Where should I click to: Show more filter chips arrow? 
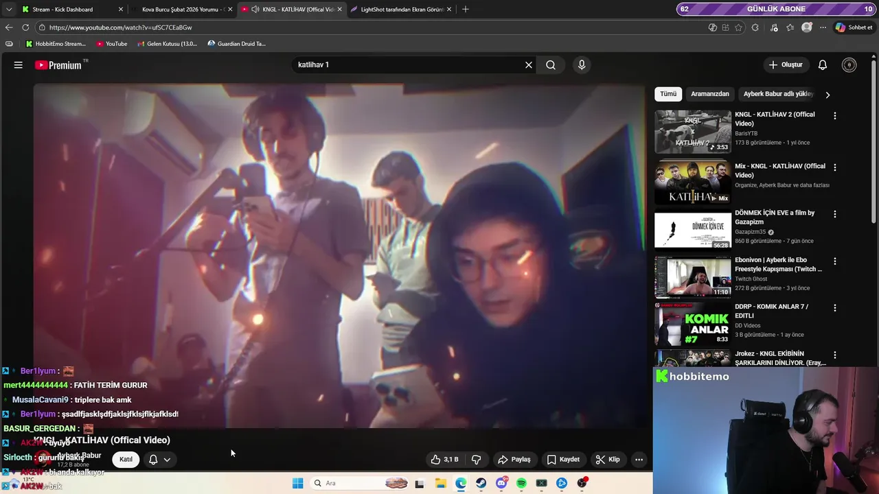pyautogui.click(x=827, y=95)
